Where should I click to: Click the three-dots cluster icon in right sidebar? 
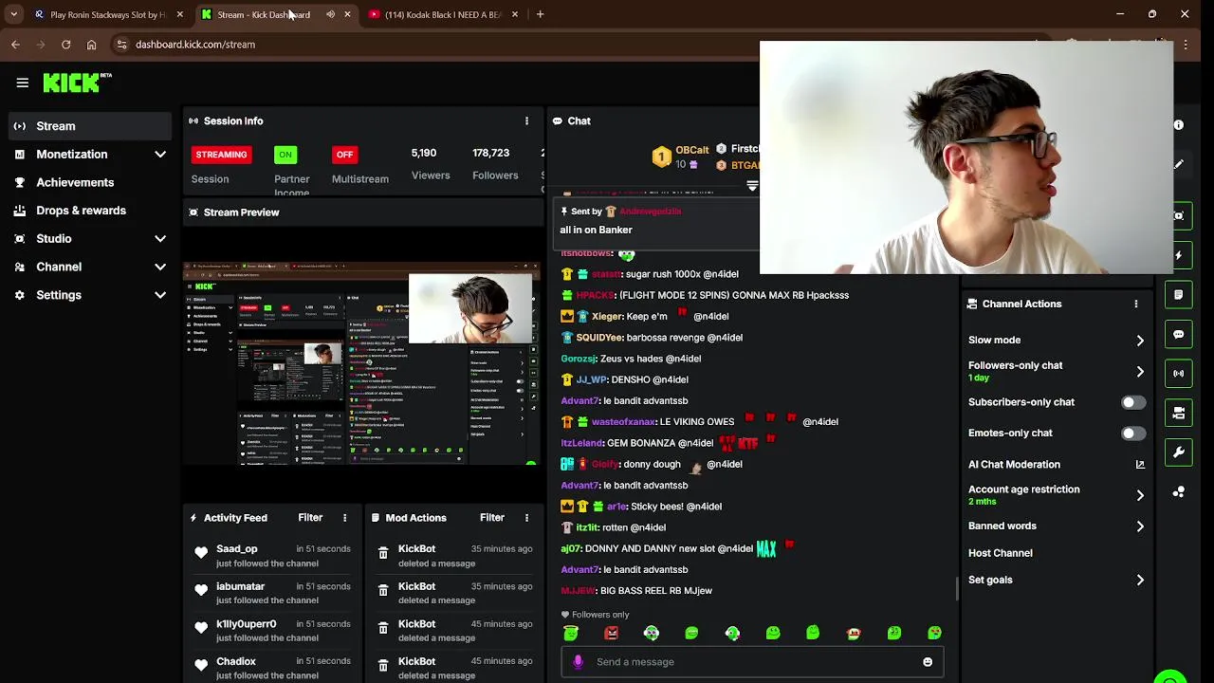pos(1178,492)
